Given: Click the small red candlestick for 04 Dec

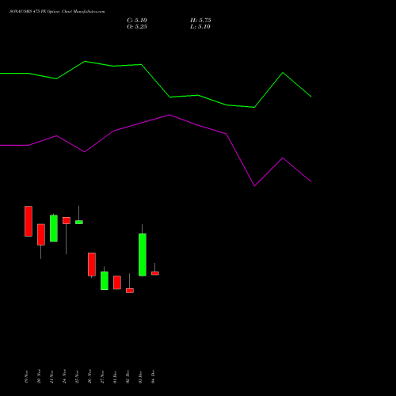Looking at the screenshot, I should coord(155,273).
